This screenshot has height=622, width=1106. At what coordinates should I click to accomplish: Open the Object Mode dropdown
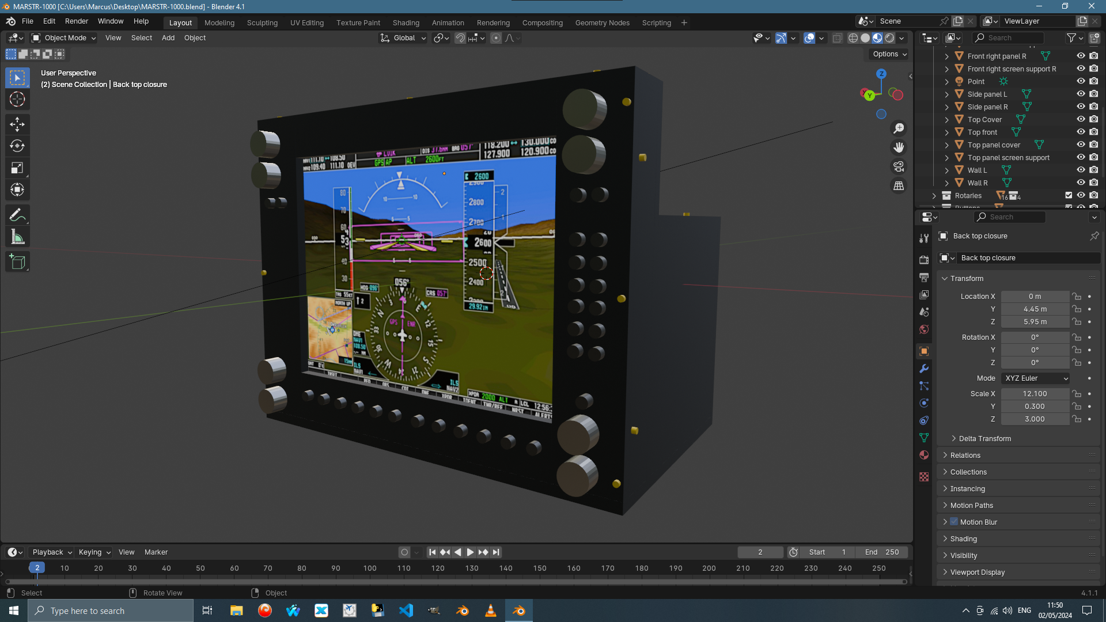[64, 38]
